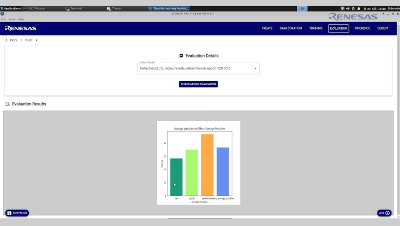Open the Applications menu in the taskbar
The height and width of the screenshot is (226, 400).
[11, 9]
